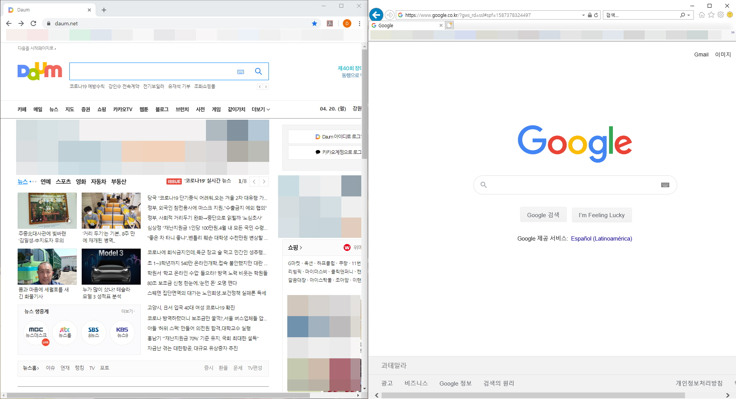Show previous issue news item

(254, 181)
